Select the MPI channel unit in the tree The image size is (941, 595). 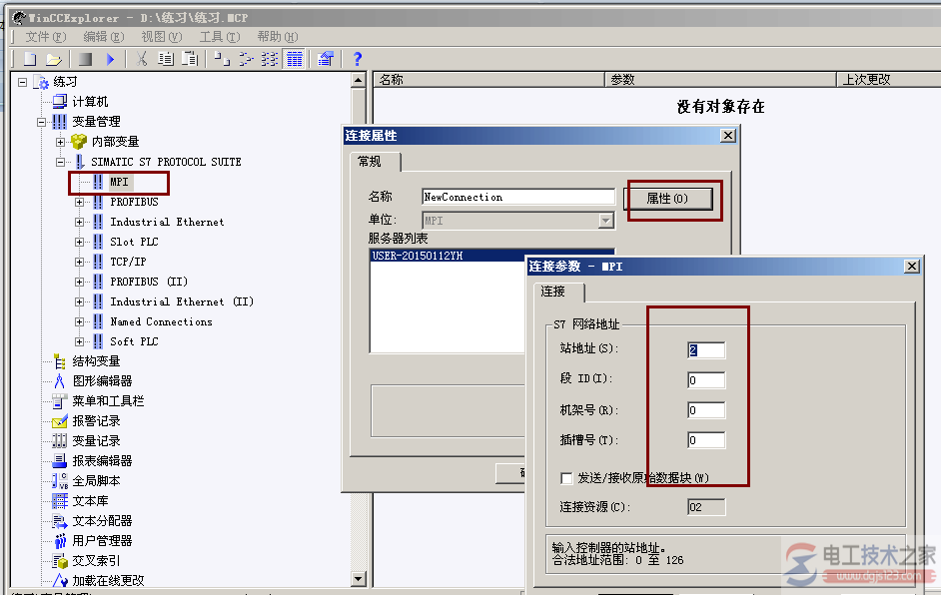tap(119, 182)
